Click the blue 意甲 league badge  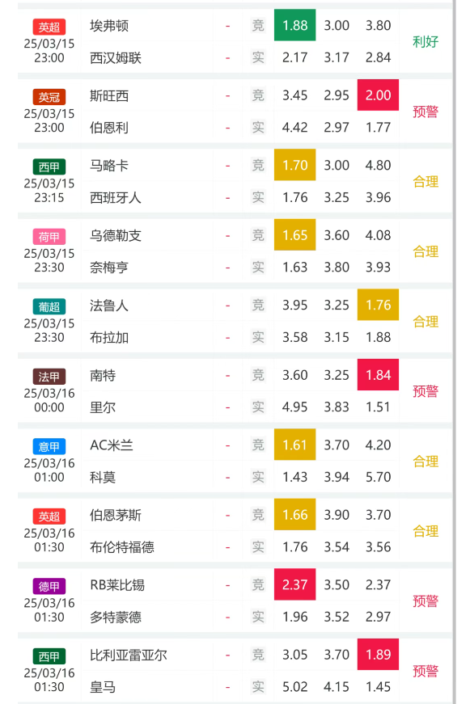[x=49, y=447]
